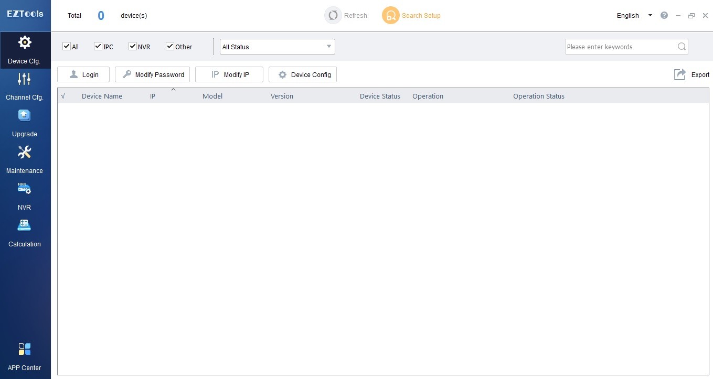Open APP Center icon

25,349
